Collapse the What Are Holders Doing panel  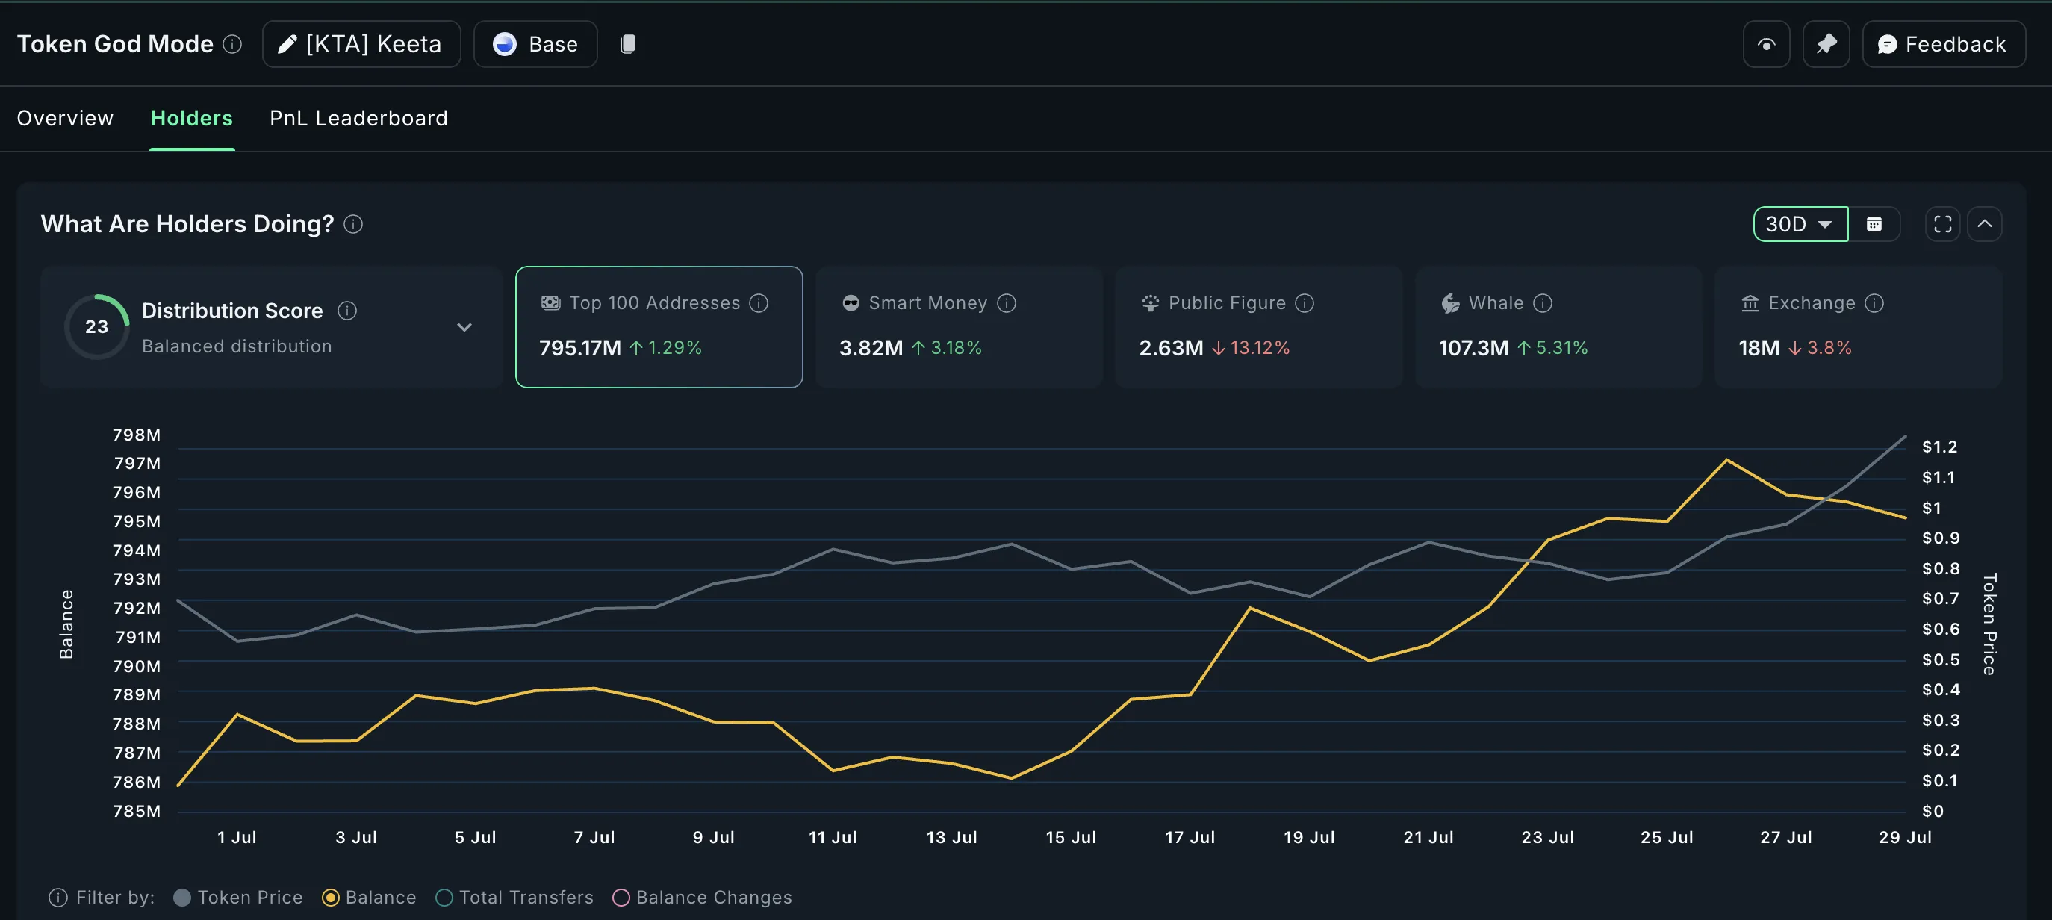1984,224
